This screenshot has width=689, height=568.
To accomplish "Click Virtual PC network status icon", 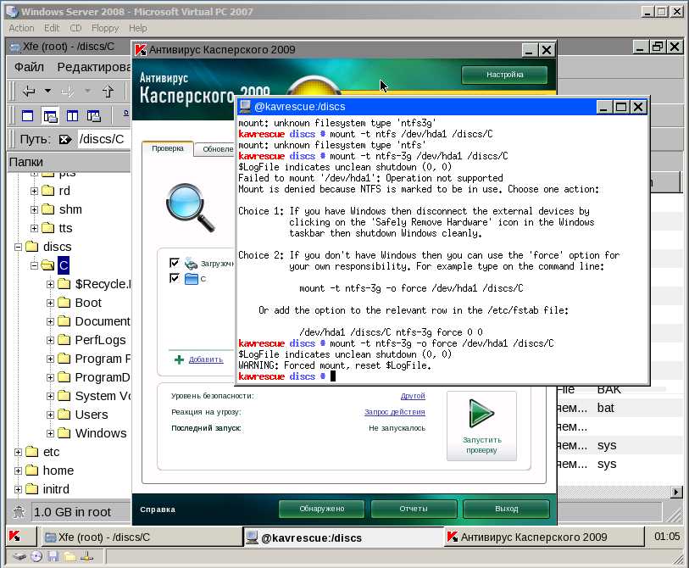I will pos(86,557).
